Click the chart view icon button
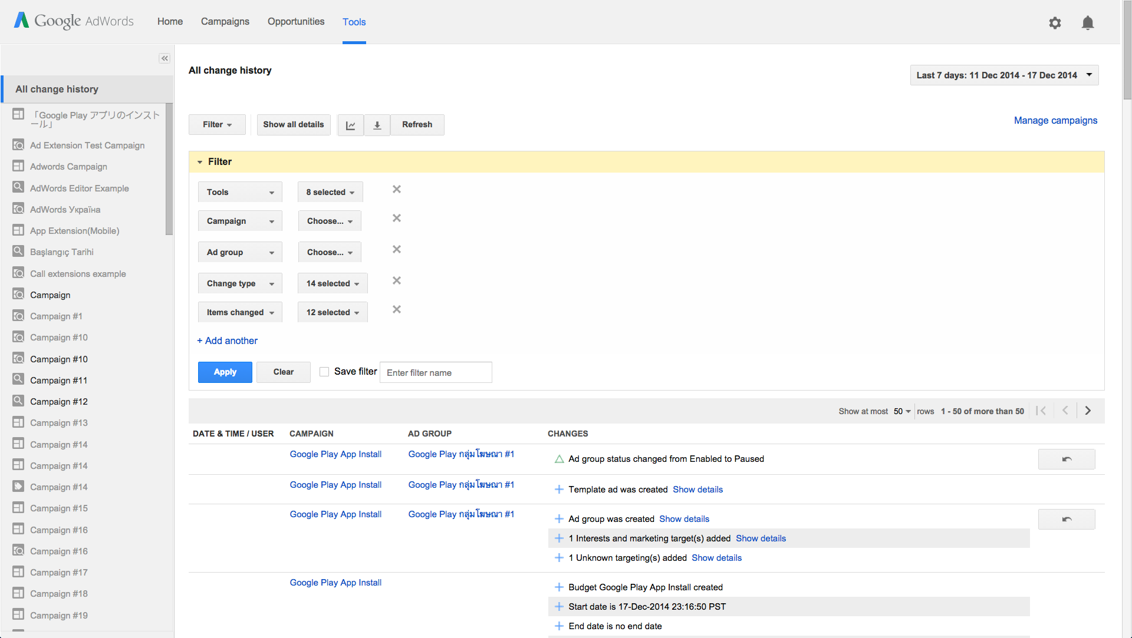Viewport: 1132px width, 638px height. 350,125
